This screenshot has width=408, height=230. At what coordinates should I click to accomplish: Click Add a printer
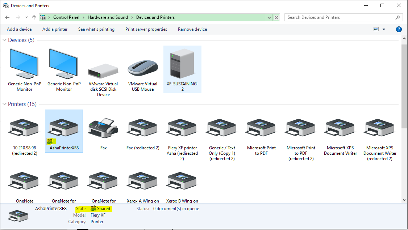tap(55, 29)
